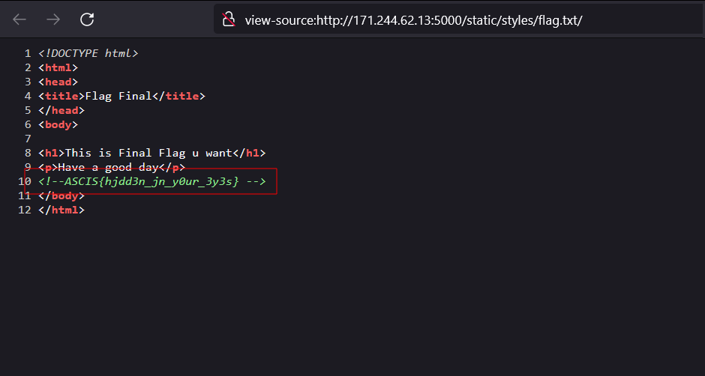The width and height of the screenshot is (705, 376).
Task: Click the closing head tag on line 5
Action: point(61,110)
